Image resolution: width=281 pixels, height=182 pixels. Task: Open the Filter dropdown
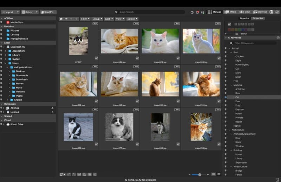[x=85, y=19]
